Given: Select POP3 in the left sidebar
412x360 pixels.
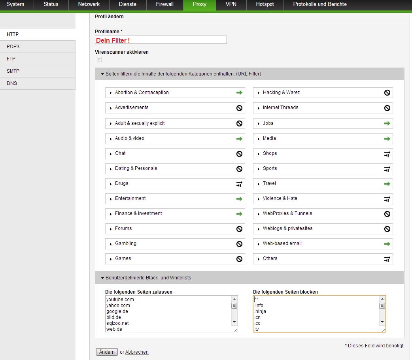Looking at the screenshot, I should [13, 47].
